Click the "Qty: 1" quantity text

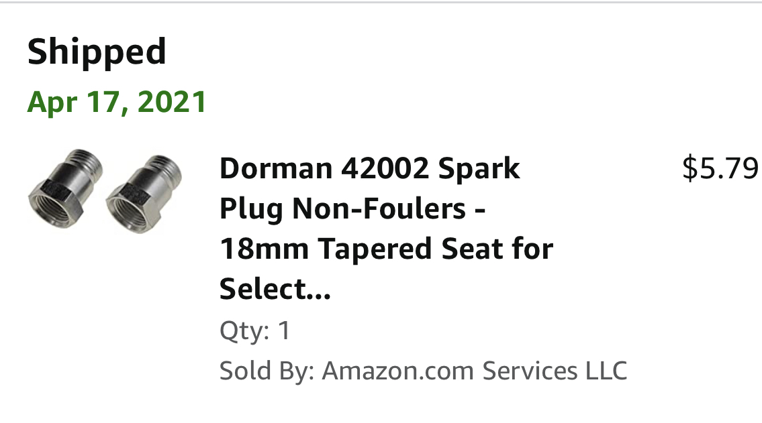[x=255, y=330]
